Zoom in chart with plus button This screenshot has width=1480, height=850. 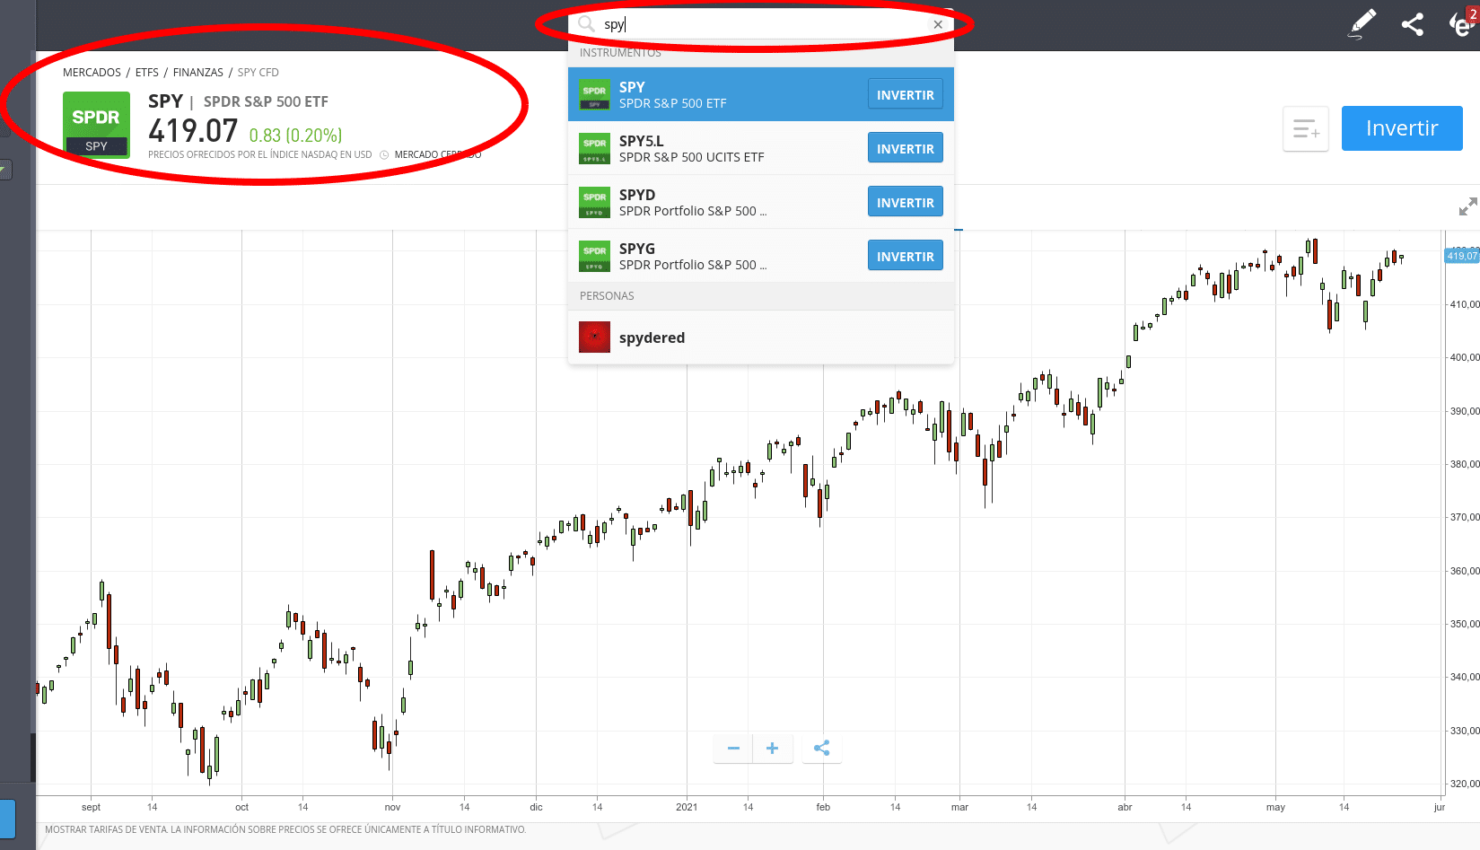pyautogui.click(x=772, y=749)
